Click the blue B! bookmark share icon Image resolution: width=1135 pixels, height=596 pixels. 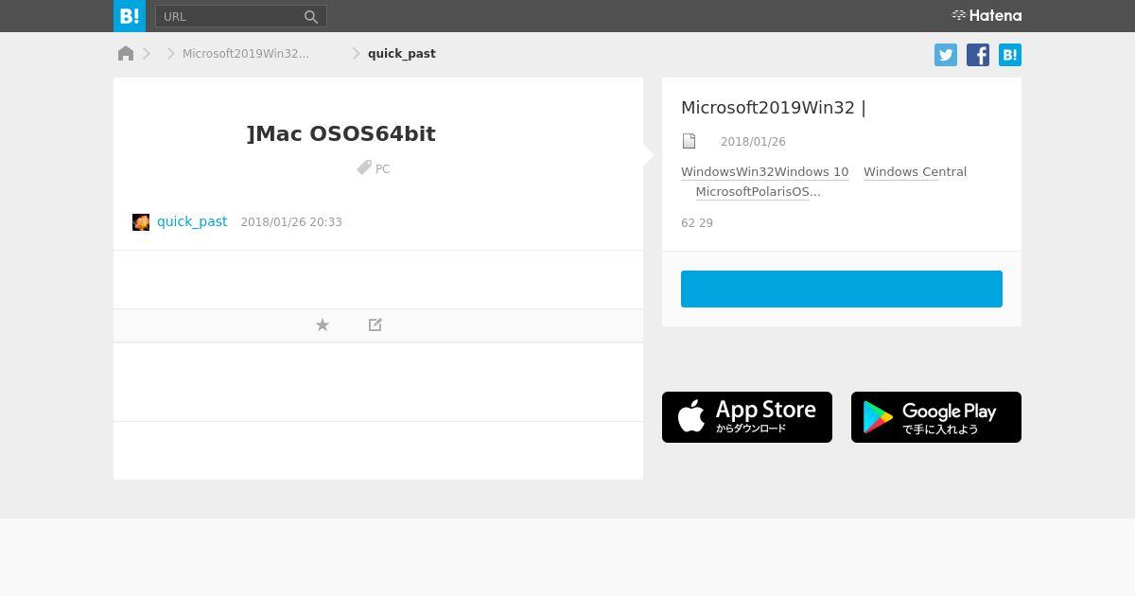tap(1010, 55)
